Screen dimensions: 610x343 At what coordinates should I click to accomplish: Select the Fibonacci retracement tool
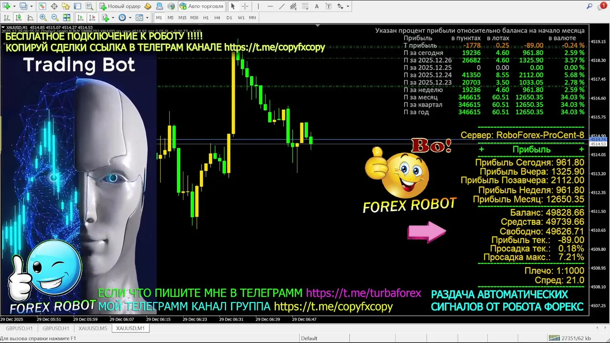click(x=305, y=6)
